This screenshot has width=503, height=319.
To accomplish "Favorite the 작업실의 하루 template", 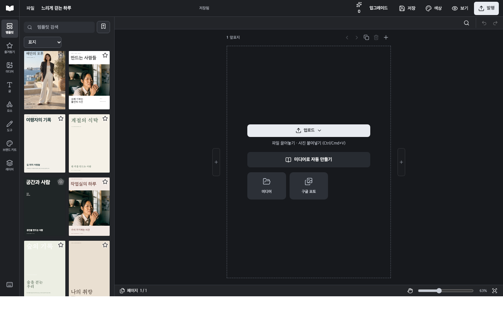I will point(105,182).
